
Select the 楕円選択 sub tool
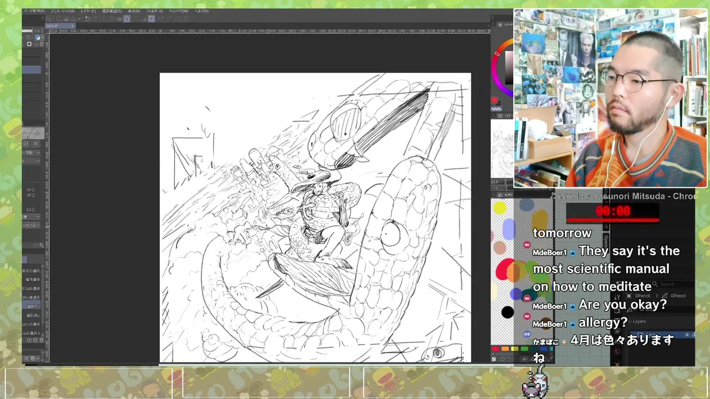[32, 280]
